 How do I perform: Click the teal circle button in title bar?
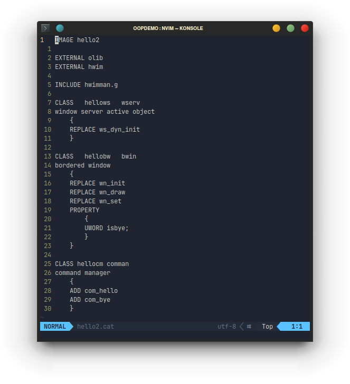60,28
